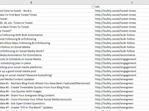Select 'Data To Find Best Tweet Times' cell

click(x=47, y=15)
